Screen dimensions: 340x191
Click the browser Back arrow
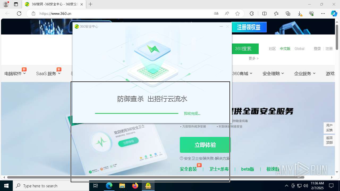tap(7, 14)
